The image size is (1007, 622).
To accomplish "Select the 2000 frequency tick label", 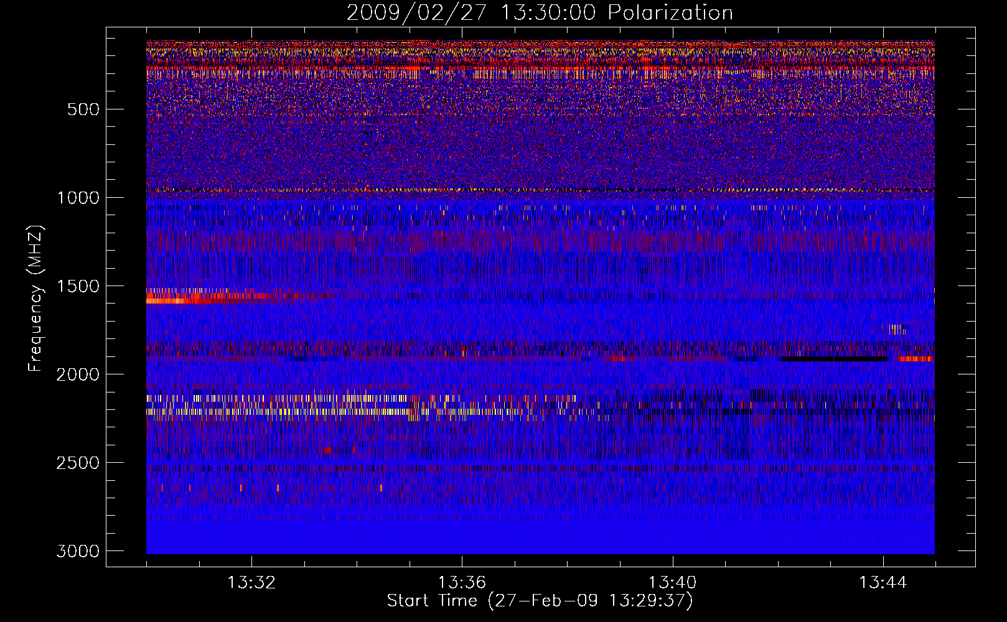I will click(x=78, y=374).
